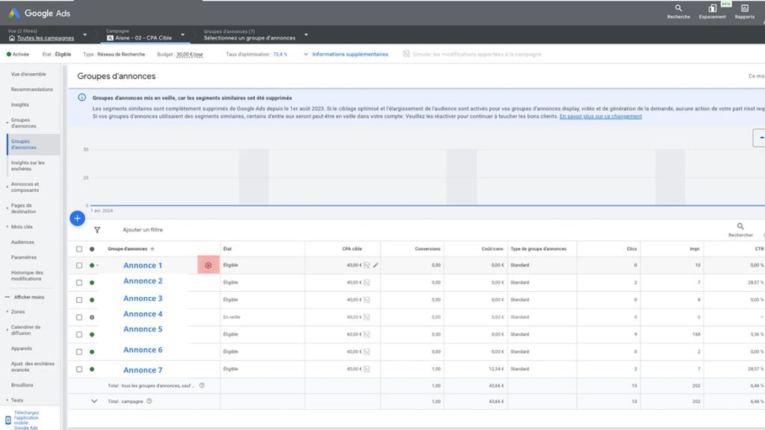Click the CPA cible chart icon for Annonce 7
This screenshot has height=430, width=765.
(x=367, y=369)
